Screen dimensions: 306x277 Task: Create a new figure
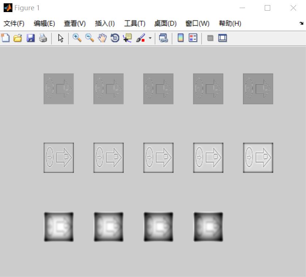[5, 38]
